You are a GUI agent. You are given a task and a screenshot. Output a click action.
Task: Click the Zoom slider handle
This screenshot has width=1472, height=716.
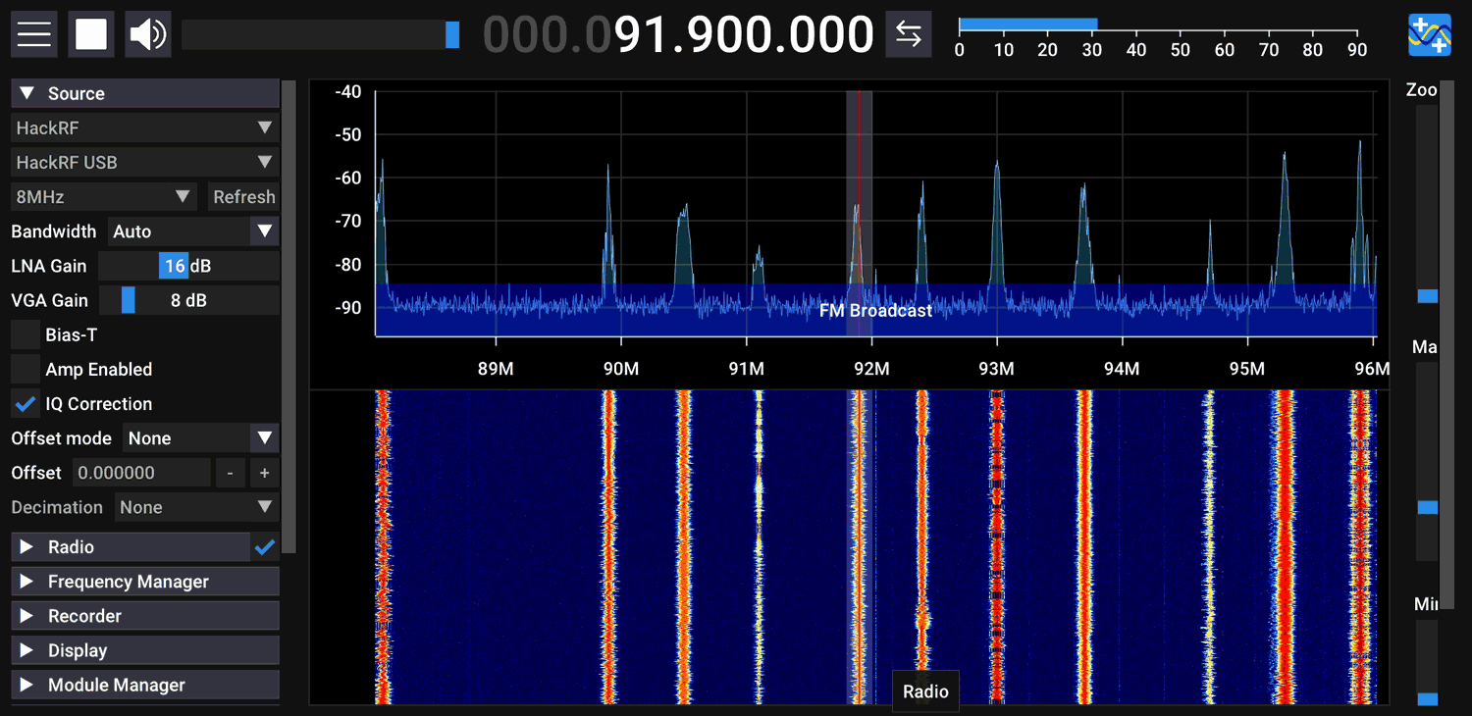click(x=1427, y=296)
